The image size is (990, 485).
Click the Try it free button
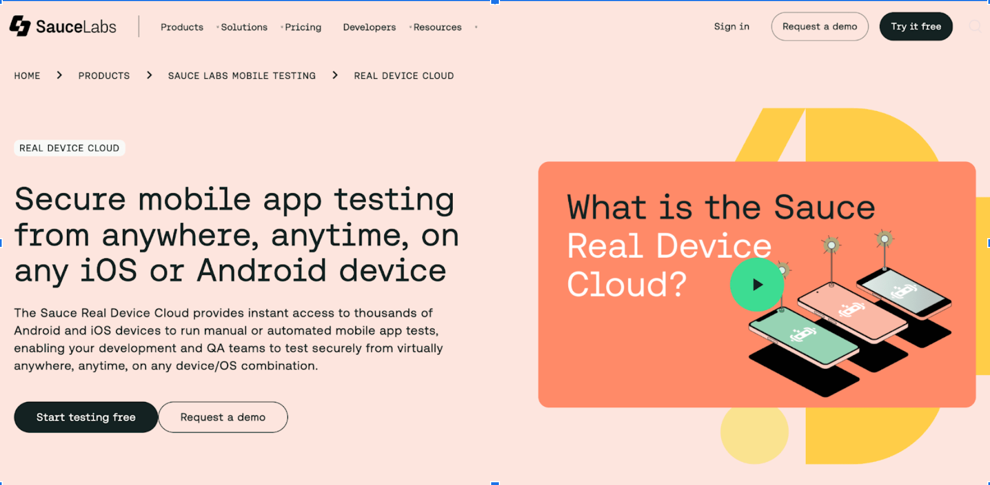(916, 26)
